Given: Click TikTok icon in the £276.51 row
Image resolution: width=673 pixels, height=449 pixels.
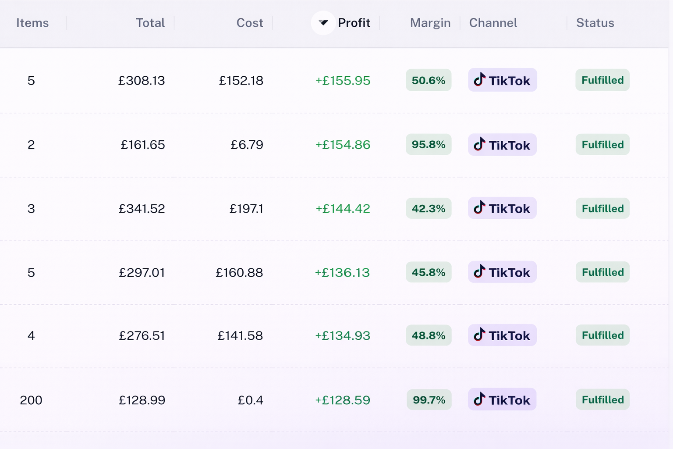Looking at the screenshot, I should pos(480,335).
